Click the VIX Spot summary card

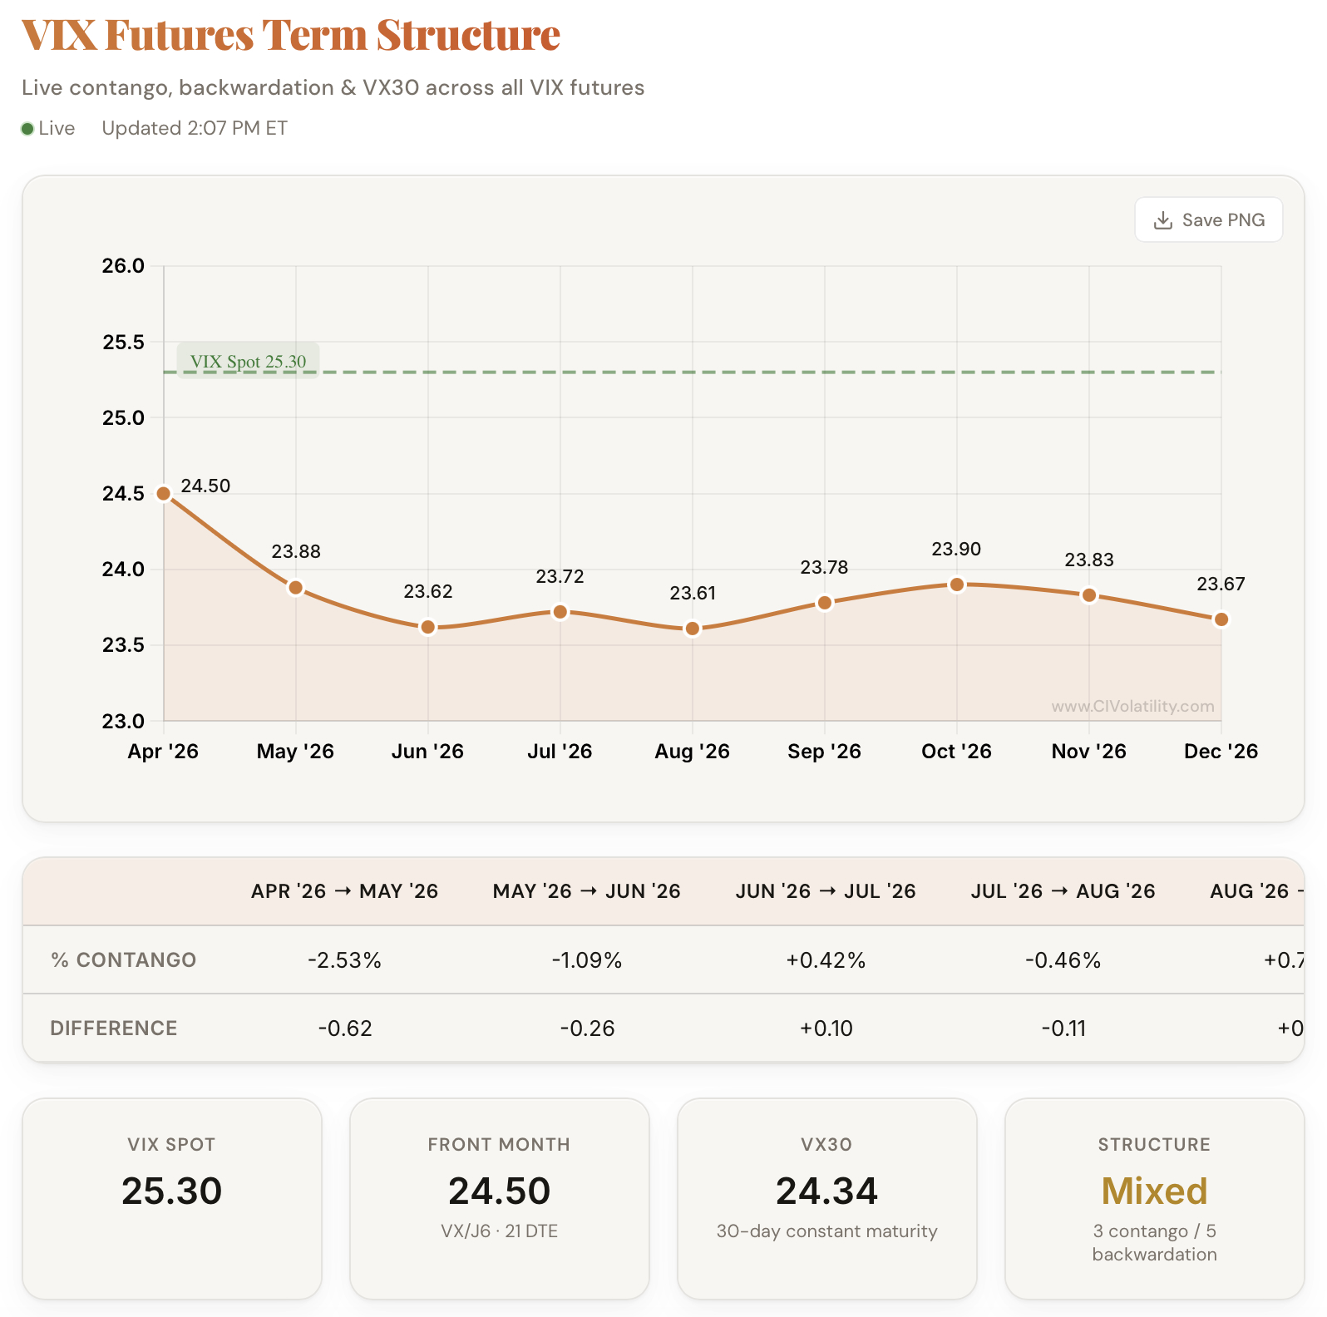[172, 1198]
